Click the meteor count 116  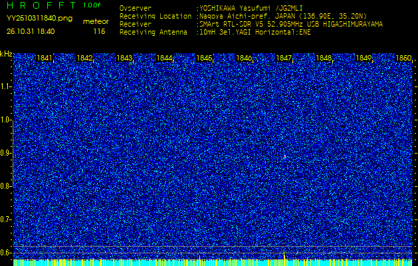coord(99,31)
